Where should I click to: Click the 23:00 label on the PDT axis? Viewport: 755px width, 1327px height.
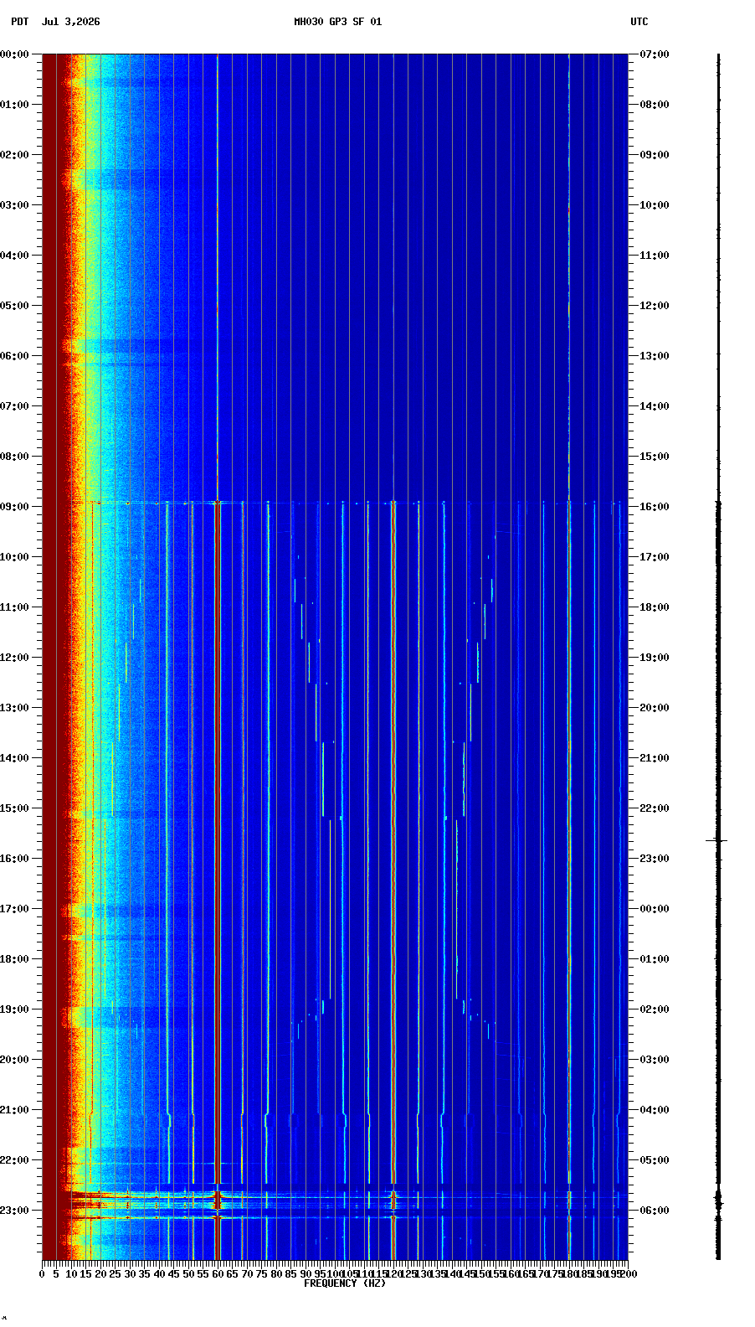(14, 1211)
